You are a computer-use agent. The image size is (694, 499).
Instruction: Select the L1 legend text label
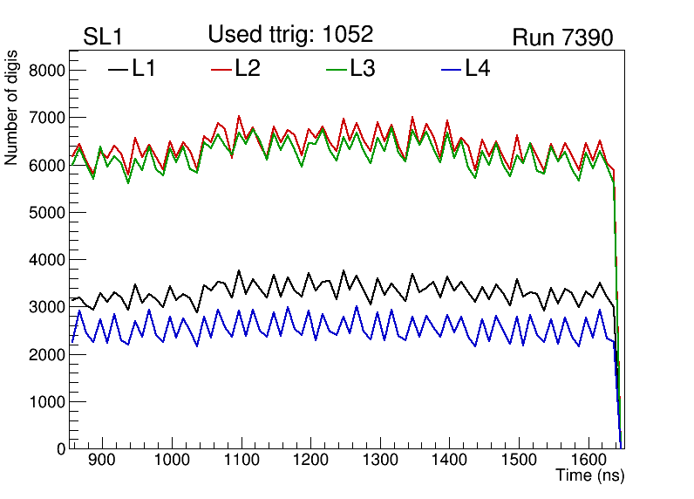144,69
